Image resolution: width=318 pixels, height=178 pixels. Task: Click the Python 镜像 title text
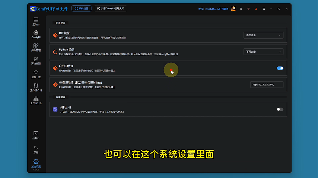pos(67,49)
